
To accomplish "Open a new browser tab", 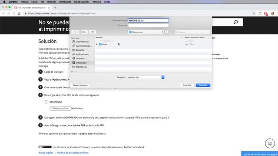I will pos(55,8).
